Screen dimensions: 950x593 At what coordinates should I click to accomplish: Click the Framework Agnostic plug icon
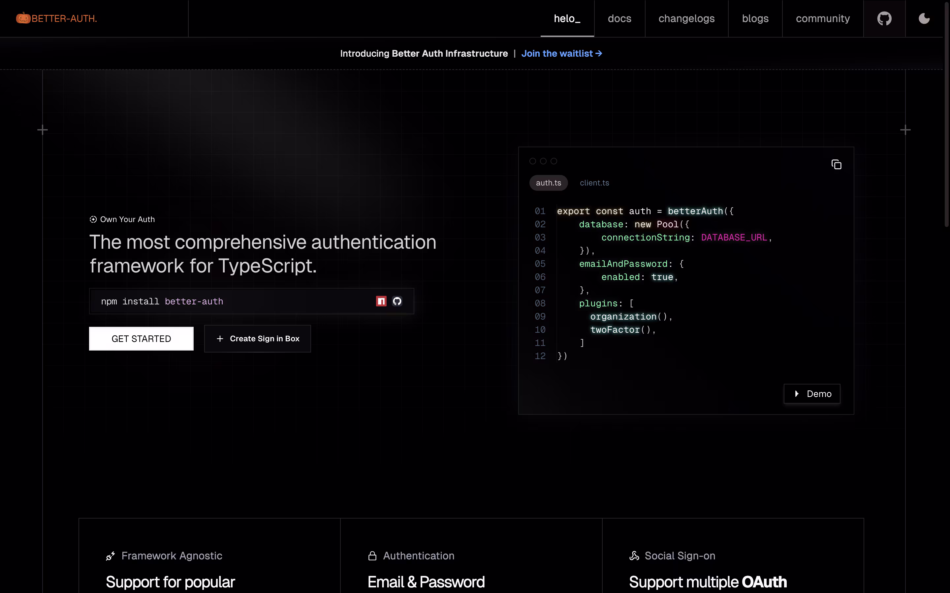(110, 556)
